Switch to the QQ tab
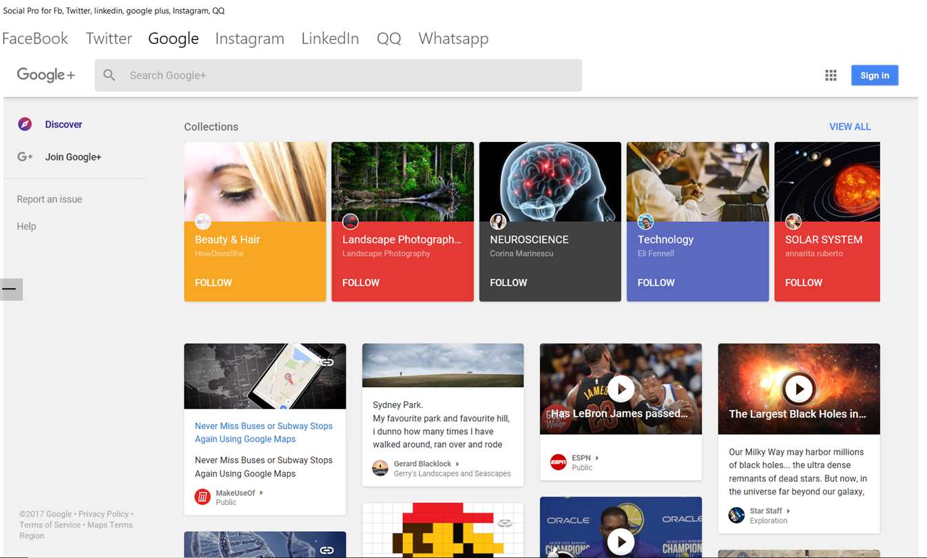The width and height of the screenshot is (927, 558). (388, 39)
